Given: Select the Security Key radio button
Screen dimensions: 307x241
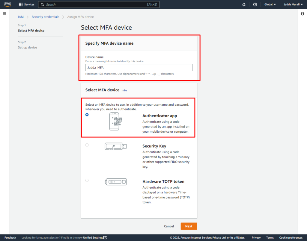Looking at the screenshot, I should tap(87, 145).
